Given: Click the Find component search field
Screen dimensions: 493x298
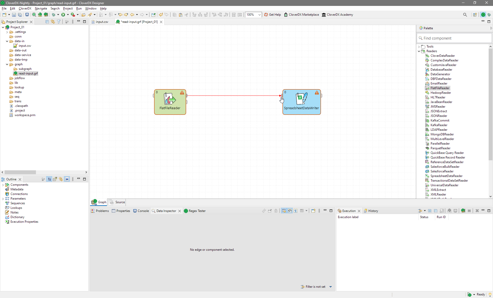Looking at the screenshot, I should pos(454,38).
